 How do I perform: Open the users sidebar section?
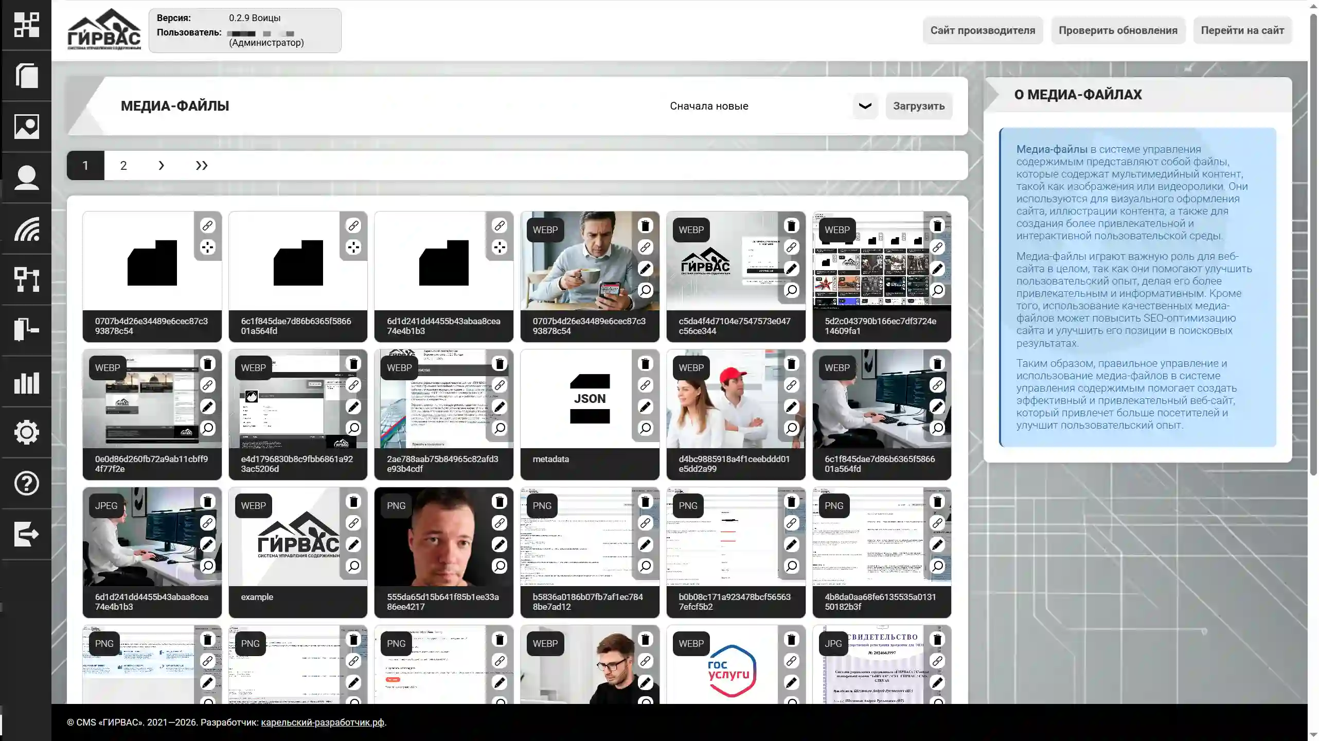click(26, 178)
